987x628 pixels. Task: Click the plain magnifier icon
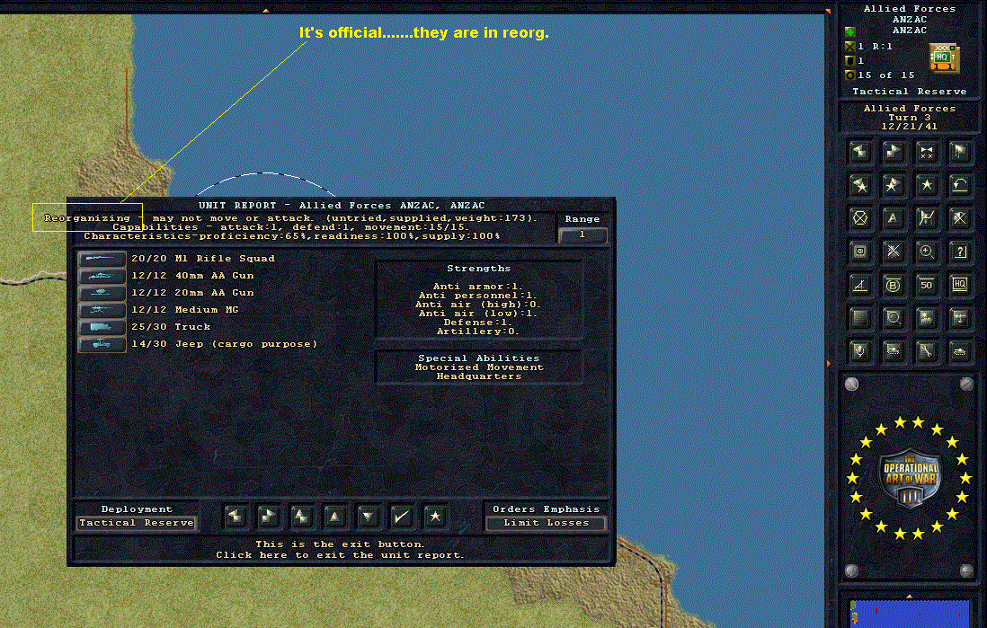pos(894,318)
